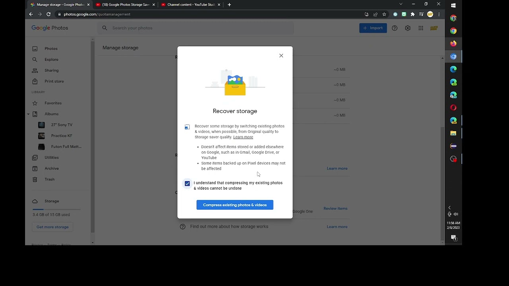Open the Chrome profile avatar
The height and width of the screenshot is (286, 509).
(x=430, y=14)
